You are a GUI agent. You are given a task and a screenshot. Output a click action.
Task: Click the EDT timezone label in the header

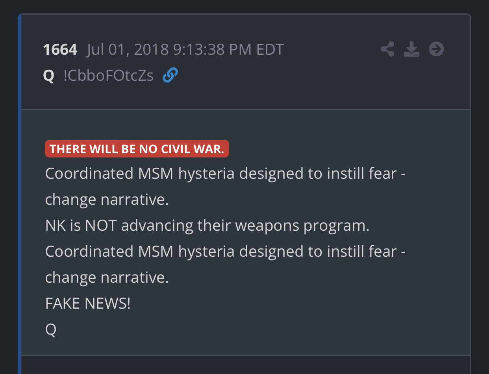[270, 50]
